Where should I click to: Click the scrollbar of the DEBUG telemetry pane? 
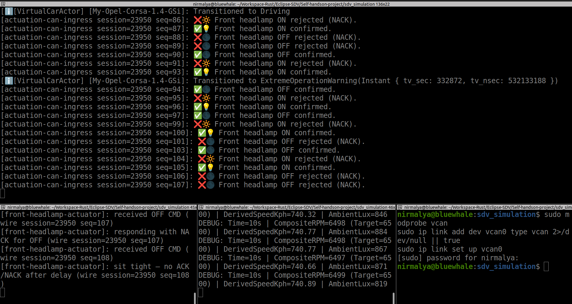[x=393, y=298]
